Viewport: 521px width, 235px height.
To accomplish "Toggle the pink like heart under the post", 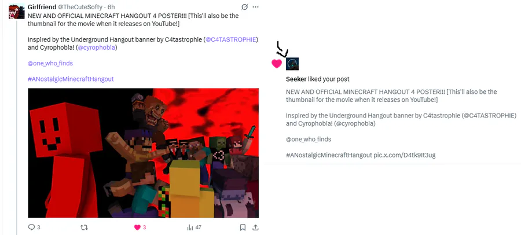I will [137, 227].
